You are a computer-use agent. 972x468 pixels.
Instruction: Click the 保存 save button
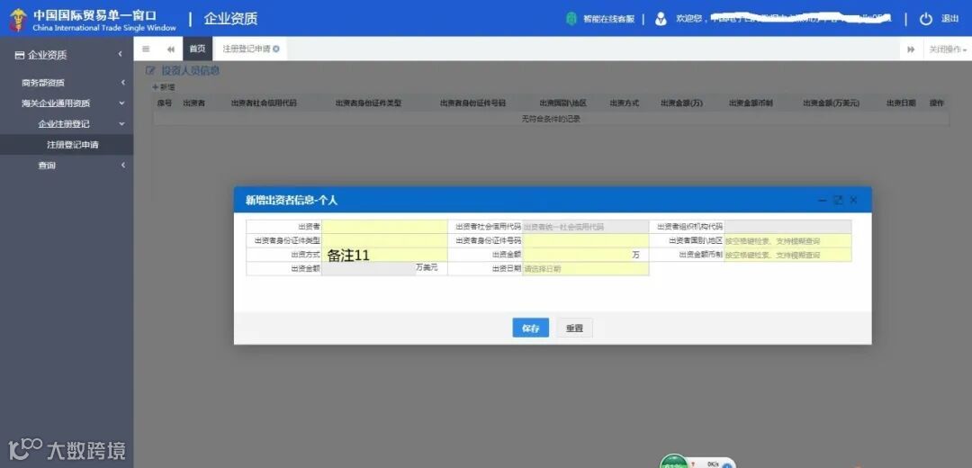click(531, 328)
